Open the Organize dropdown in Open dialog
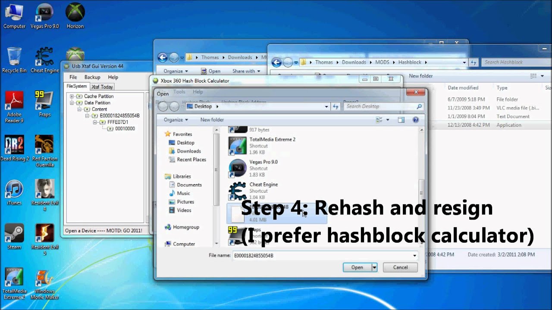 176,120
